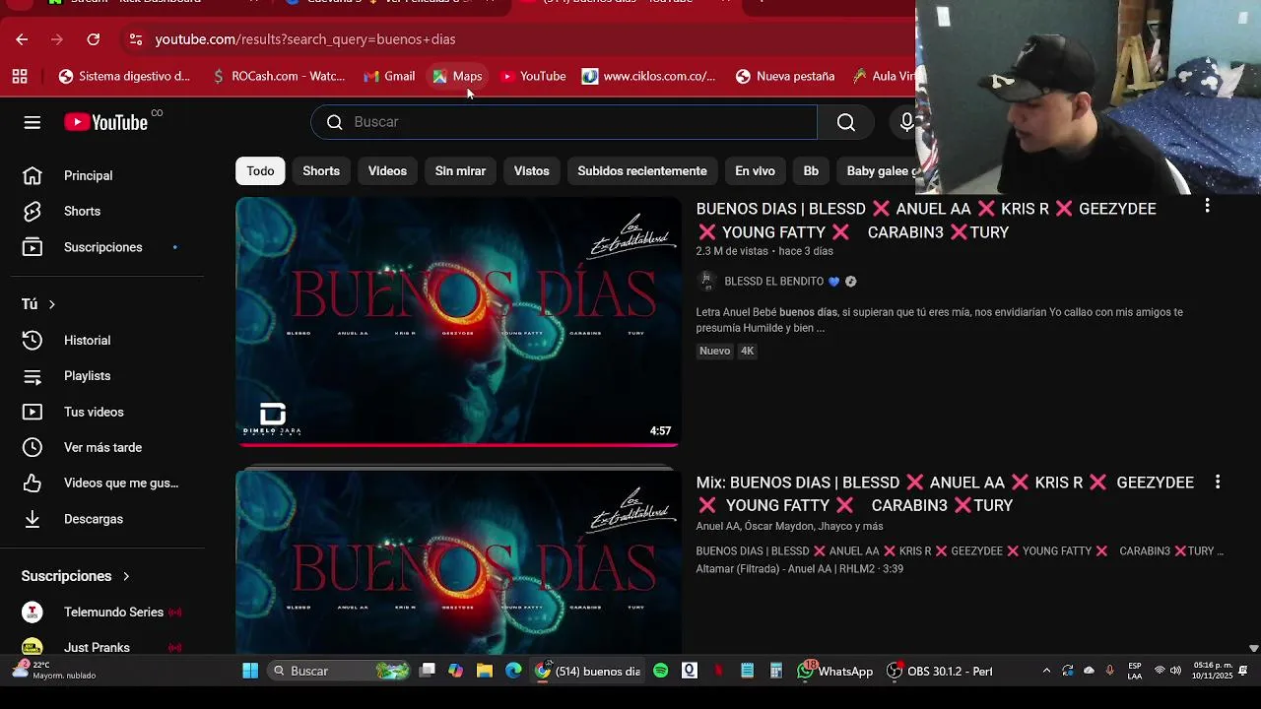Open the YouTube hamburger guide menu
Screen dimensions: 1261x709
[x=33, y=122]
